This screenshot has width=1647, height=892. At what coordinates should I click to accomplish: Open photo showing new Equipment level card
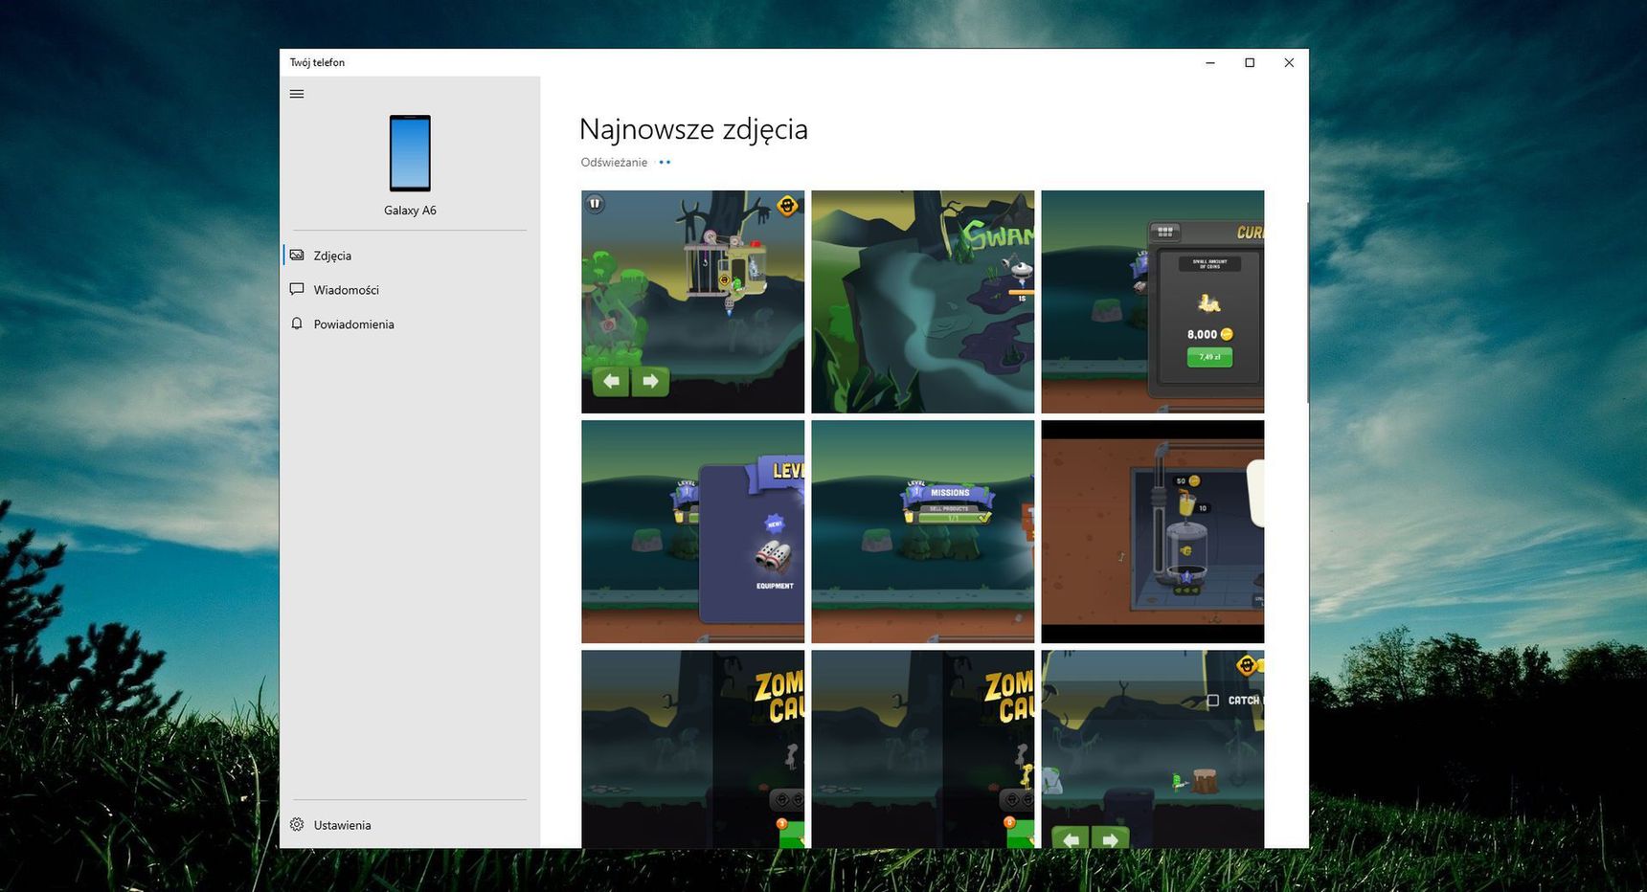tap(692, 531)
